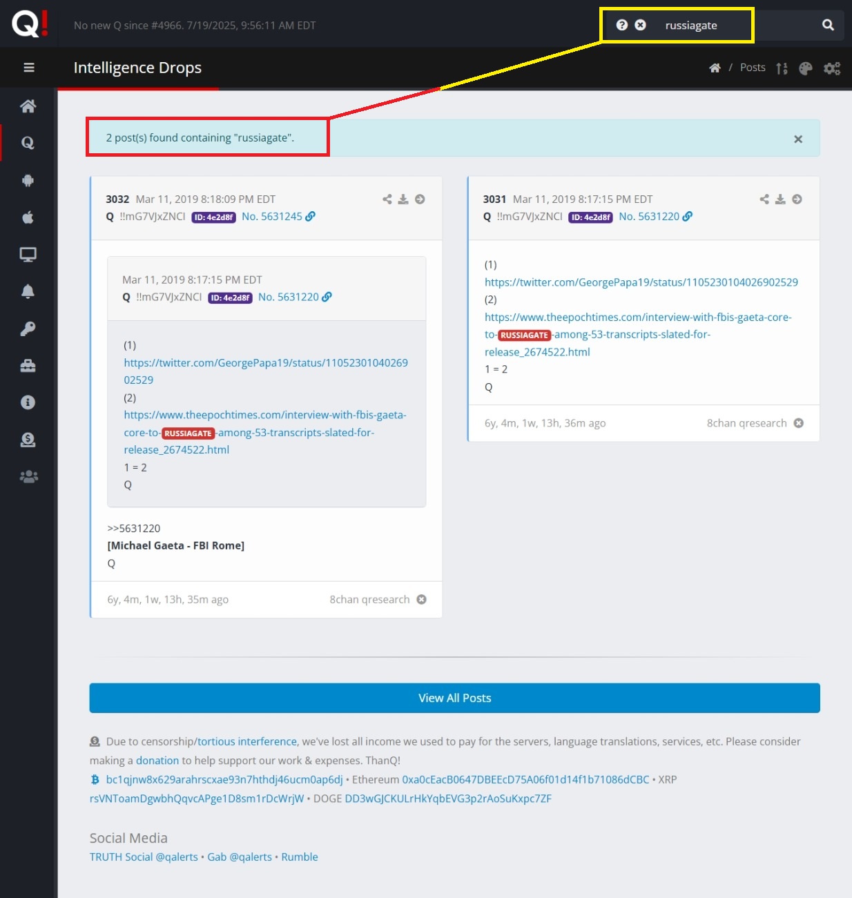Open No. 5631245 link in post 3032
The height and width of the screenshot is (898, 852).
[278, 217]
